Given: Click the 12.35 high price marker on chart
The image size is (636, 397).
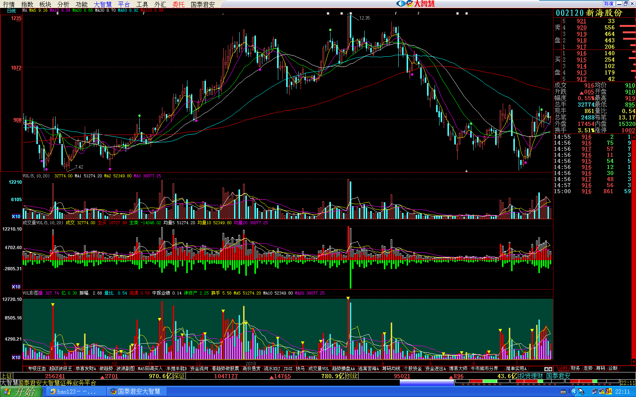Looking at the screenshot, I should click(364, 18).
